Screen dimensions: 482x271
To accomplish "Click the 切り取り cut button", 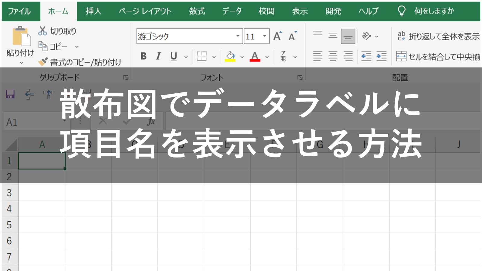I will click(57, 31).
